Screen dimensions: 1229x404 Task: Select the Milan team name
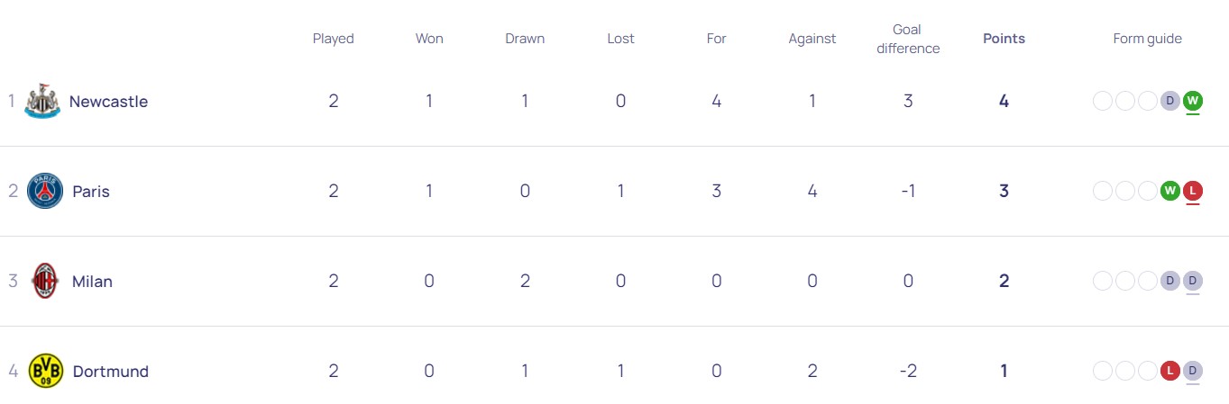pyautogui.click(x=92, y=282)
